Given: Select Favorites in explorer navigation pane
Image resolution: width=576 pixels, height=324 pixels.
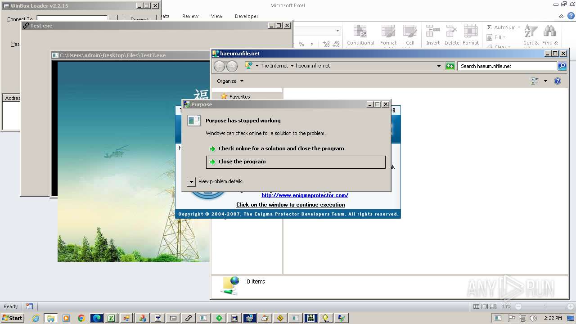Looking at the screenshot, I should [239, 97].
